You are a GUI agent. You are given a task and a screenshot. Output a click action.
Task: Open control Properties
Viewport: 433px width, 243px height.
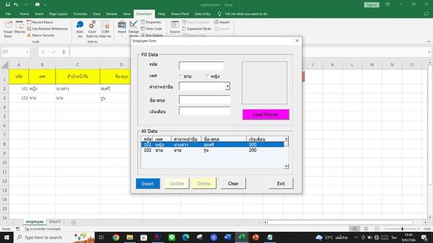coord(151,22)
